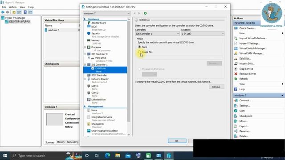Click the OK button
This screenshot has width=285, height=160.
click(177, 141)
